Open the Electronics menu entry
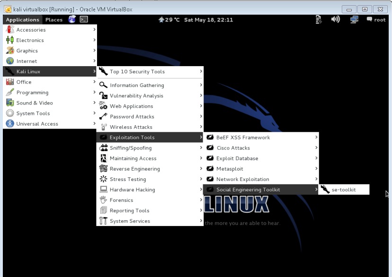The image size is (392, 277). pos(50,40)
